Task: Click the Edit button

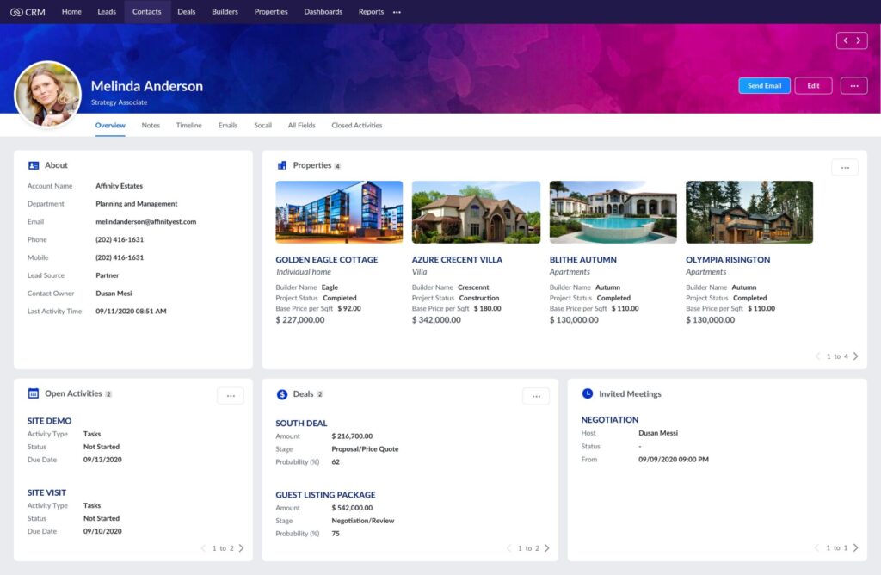Action: (x=813, y=85)
